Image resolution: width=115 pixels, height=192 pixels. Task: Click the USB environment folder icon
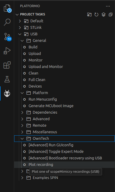pos(26,34)
